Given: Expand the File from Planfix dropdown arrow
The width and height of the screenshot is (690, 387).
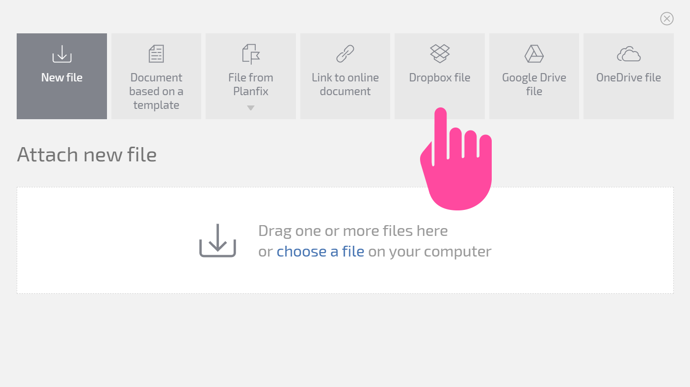Looking at the screenshot, I should click(251, 108).
